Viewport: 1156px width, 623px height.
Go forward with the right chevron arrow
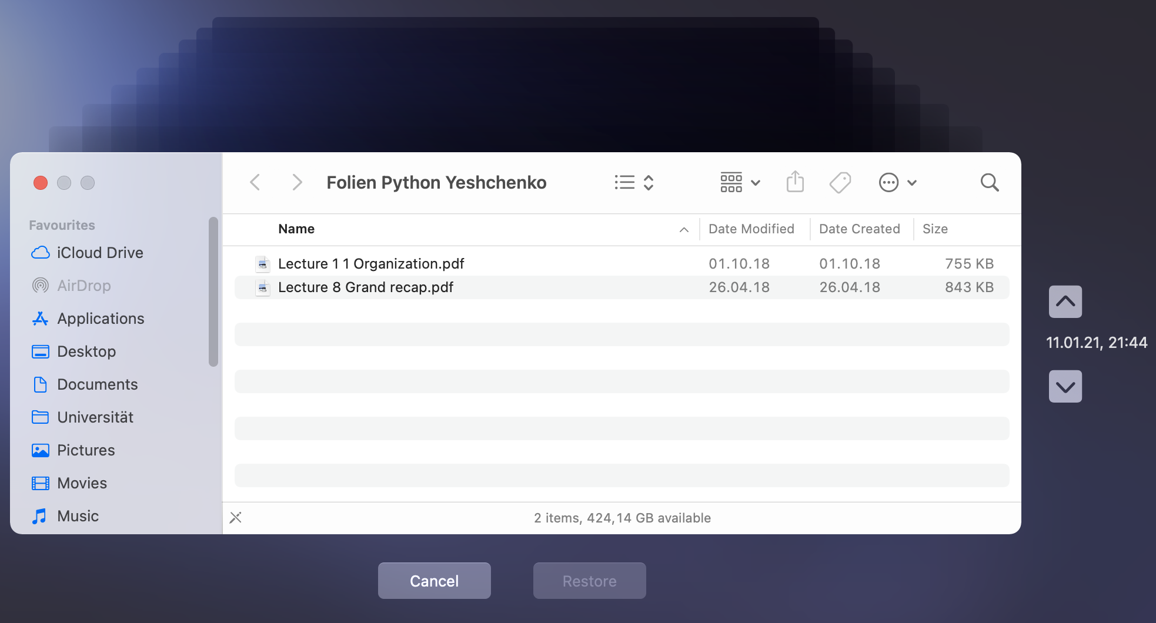coord(297,182)
